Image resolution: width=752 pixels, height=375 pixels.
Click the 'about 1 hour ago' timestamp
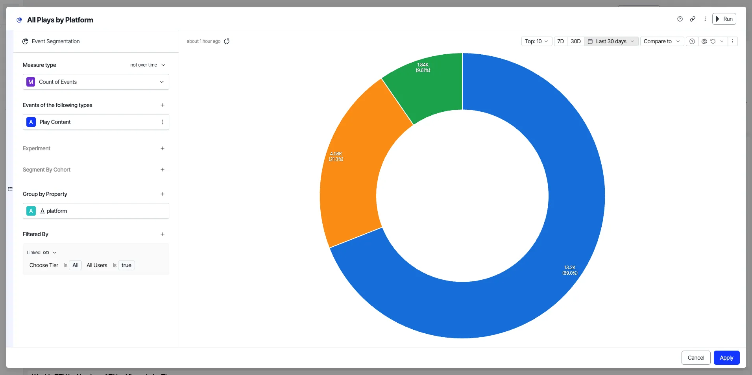pos(203,41)
